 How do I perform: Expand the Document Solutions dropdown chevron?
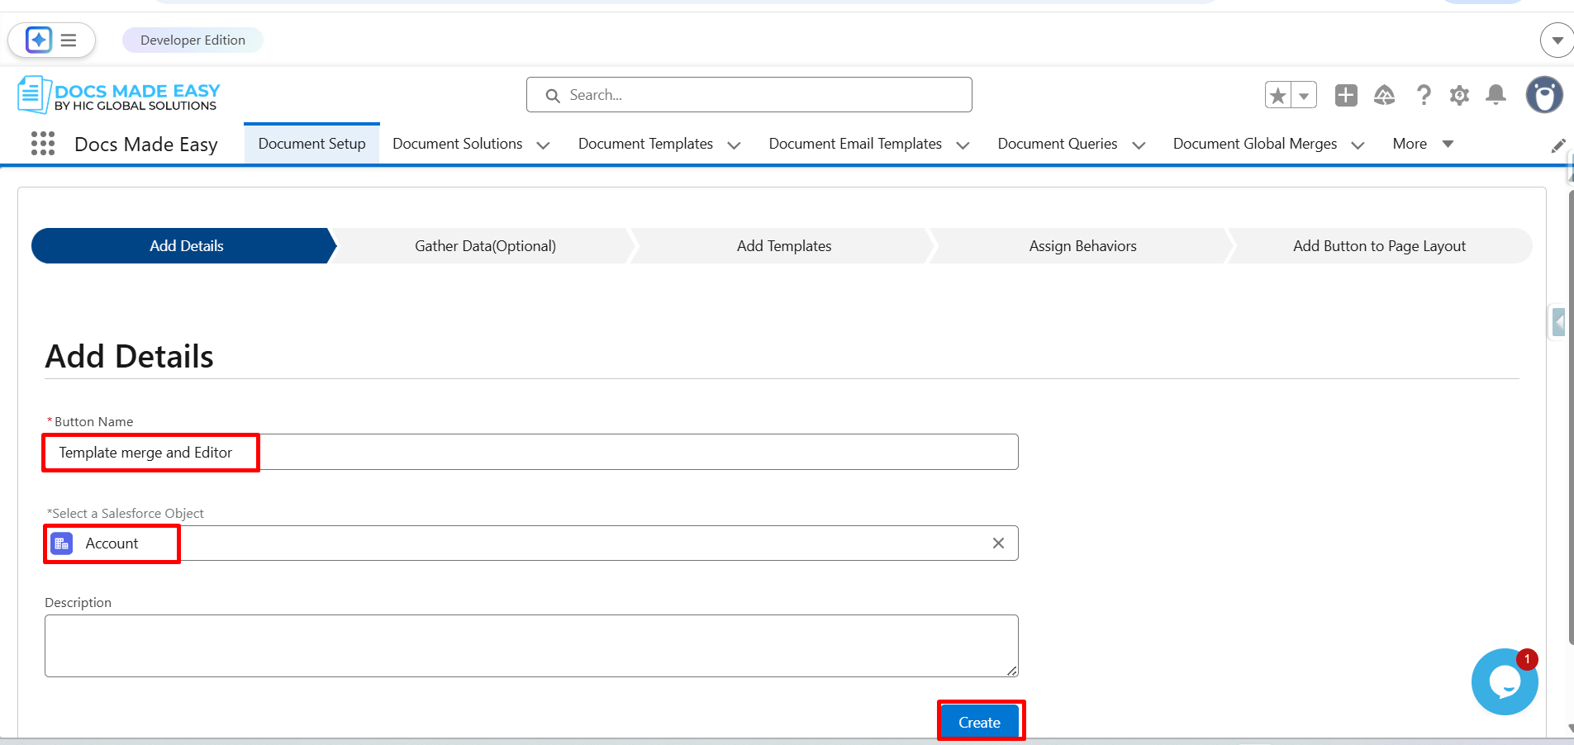[543, 145]
